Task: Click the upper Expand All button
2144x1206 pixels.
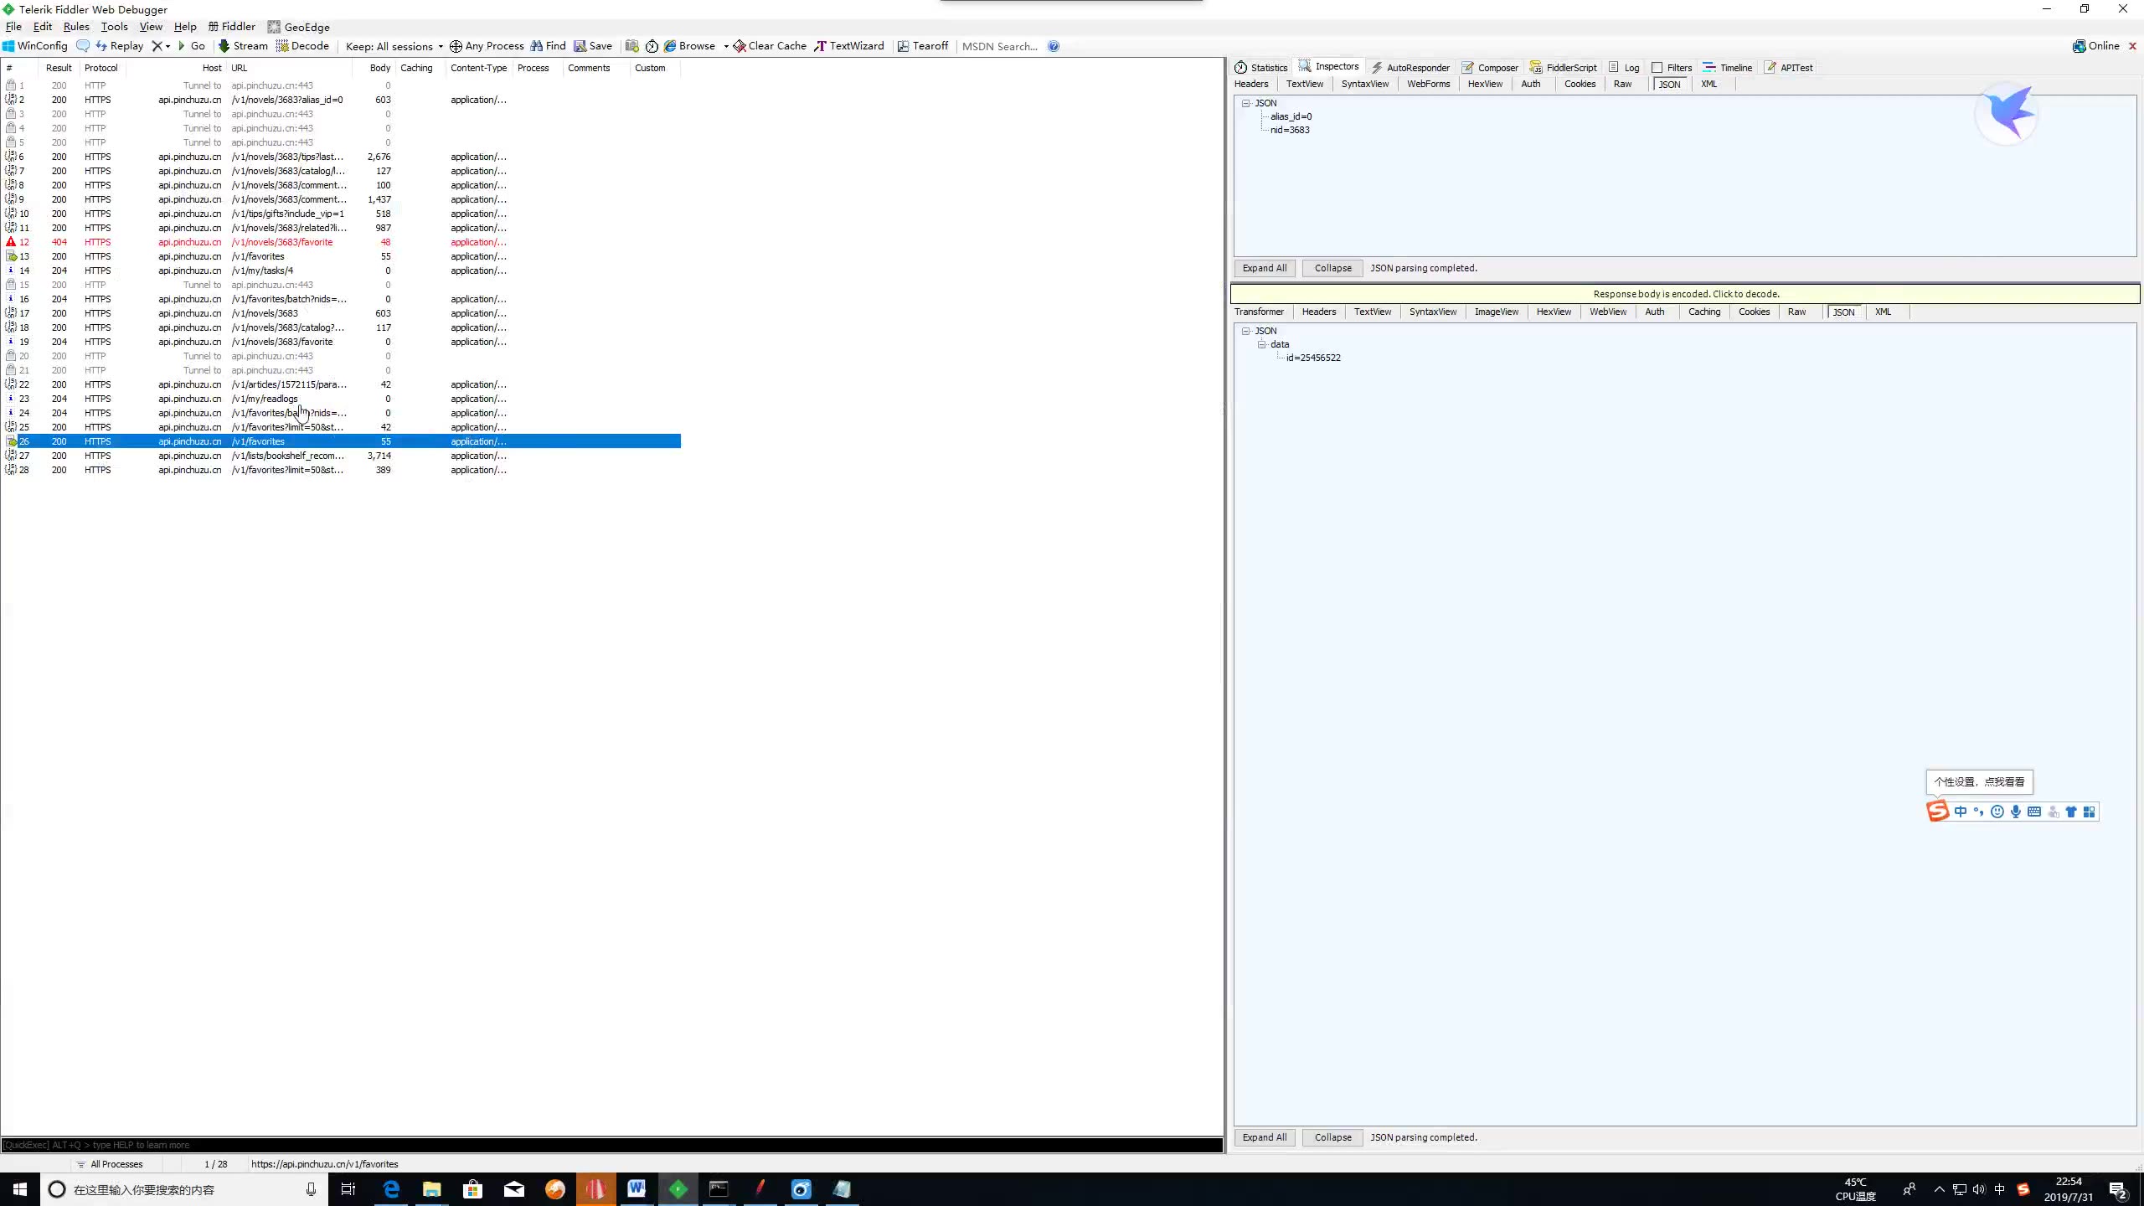Action: point(1264,268)
